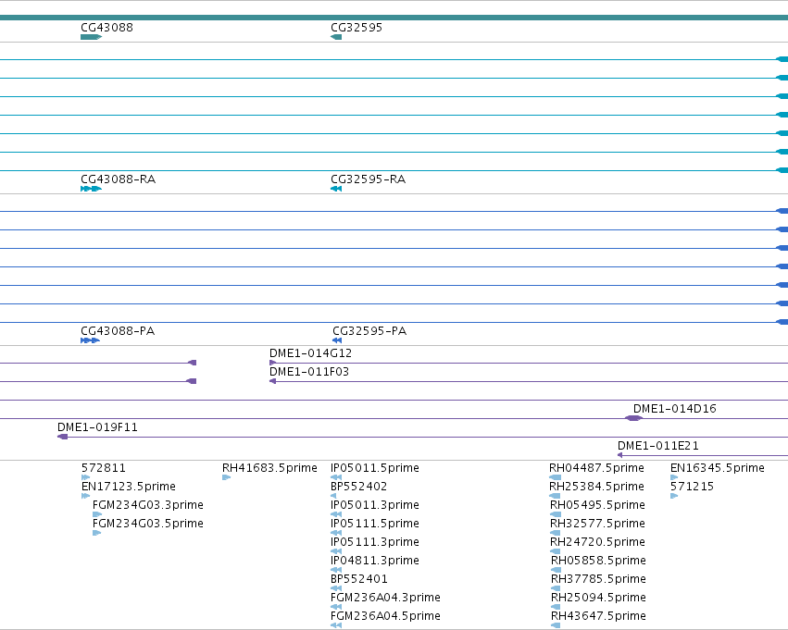Viewport: 788px width, 630px height.
Task: Click the RH05858.5prime label
Action: coord(598,561)
